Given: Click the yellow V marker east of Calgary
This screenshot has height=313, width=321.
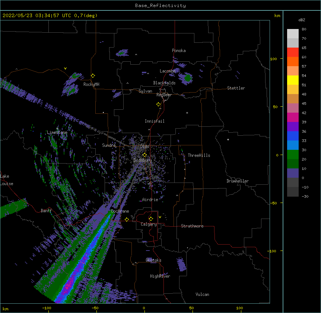Looking at the screenshot, I should point(160,217).
